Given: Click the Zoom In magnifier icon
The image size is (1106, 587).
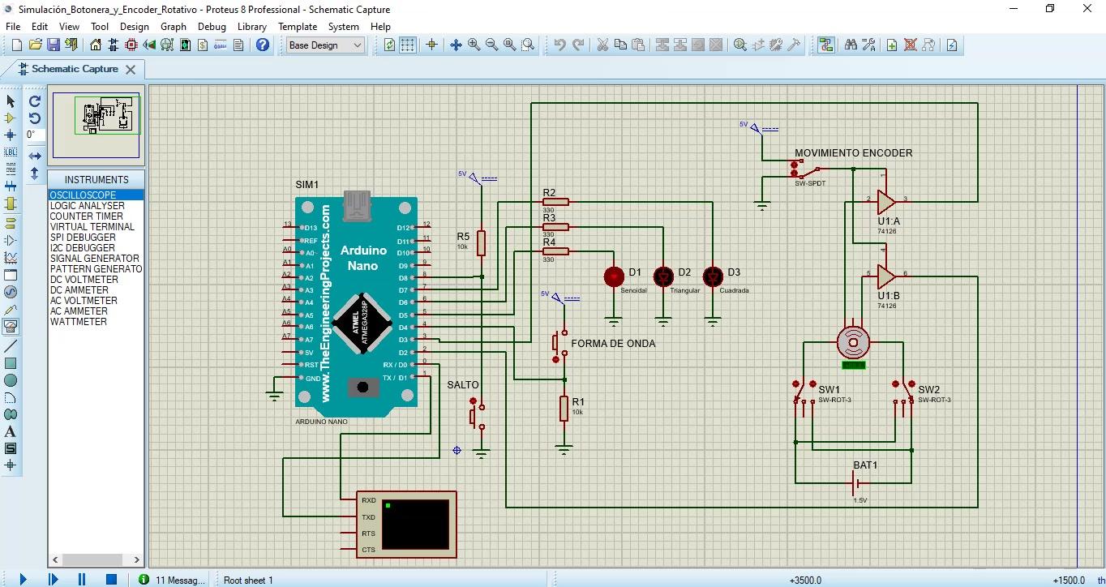Looking at the screenshot, I should [474, 45].
